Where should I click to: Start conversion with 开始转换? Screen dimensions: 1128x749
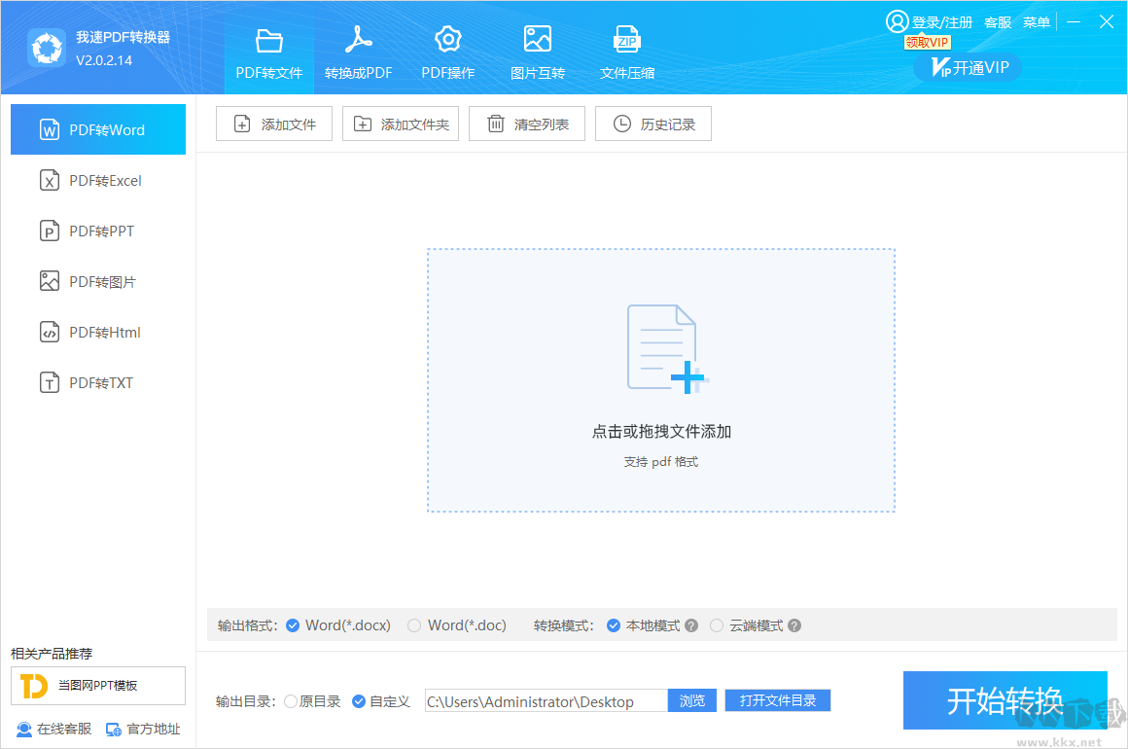1005,700
